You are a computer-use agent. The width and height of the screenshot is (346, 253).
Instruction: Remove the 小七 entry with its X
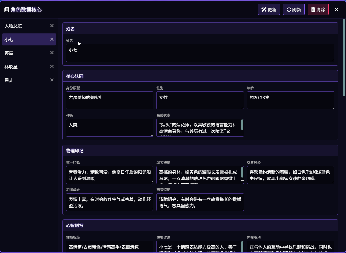tap(52, 39)
